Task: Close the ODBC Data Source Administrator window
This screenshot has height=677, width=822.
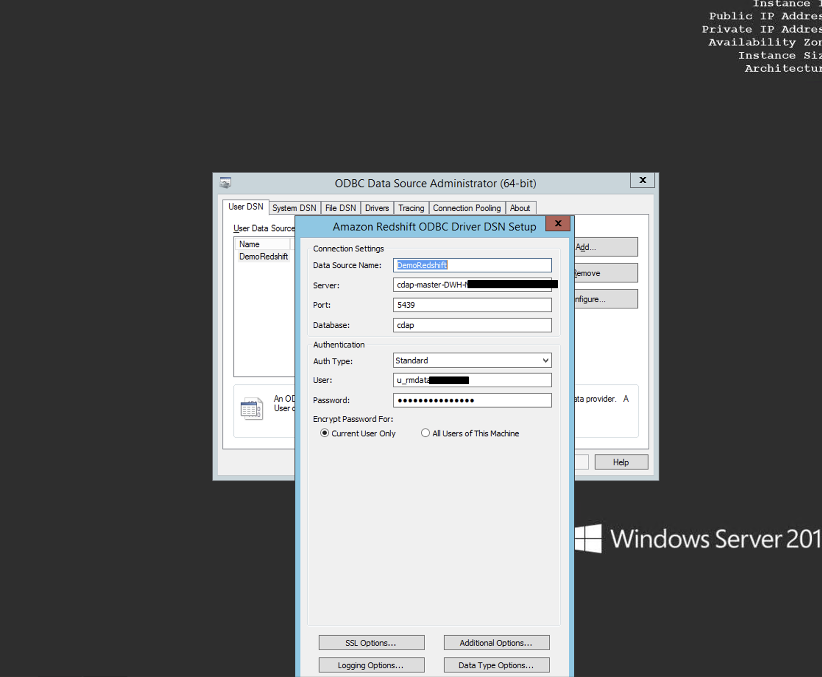Action: pos(642,180)
